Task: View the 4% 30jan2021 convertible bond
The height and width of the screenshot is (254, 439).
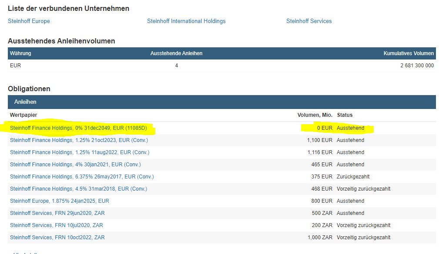Action: point(75,165)
